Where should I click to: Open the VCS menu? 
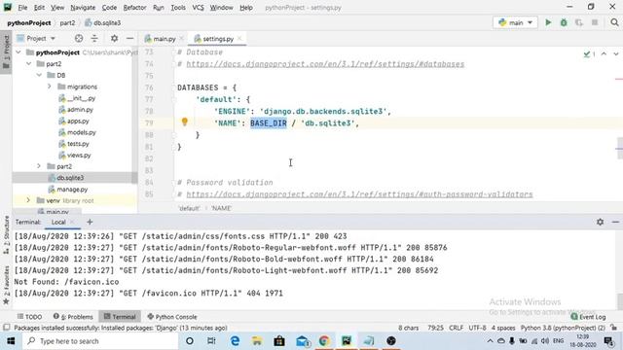point(198,7)
